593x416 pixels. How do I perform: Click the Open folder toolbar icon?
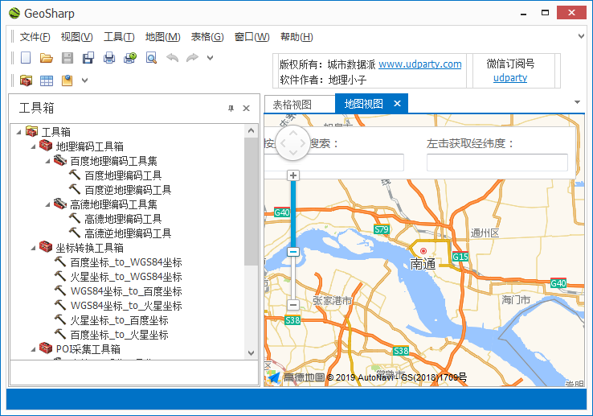click(47, 58)
